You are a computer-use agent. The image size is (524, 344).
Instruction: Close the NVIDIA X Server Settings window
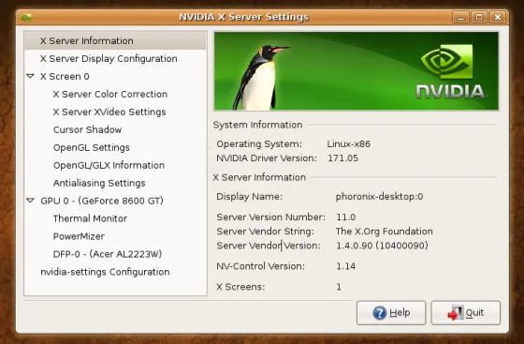pyautogui.click(x=498, y=17)
